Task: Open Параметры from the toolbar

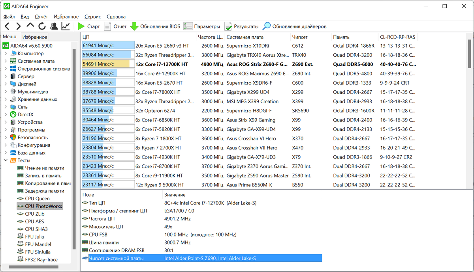Action: point(201,26)
